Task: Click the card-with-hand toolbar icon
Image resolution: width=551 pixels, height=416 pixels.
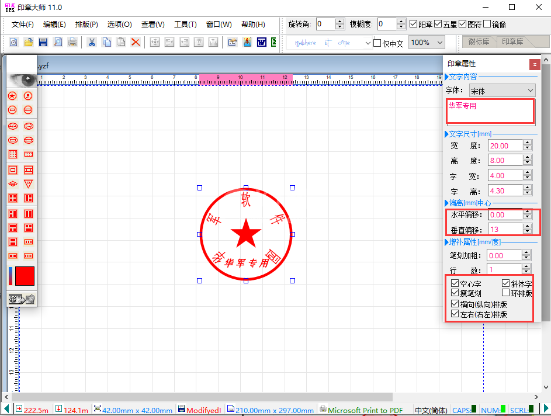Action: 233,43
